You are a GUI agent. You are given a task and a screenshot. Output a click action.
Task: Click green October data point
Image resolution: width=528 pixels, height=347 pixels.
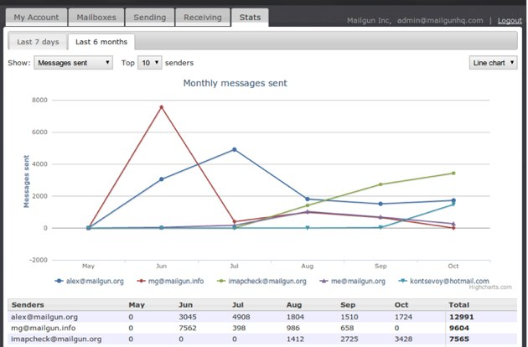click(453, 173)
